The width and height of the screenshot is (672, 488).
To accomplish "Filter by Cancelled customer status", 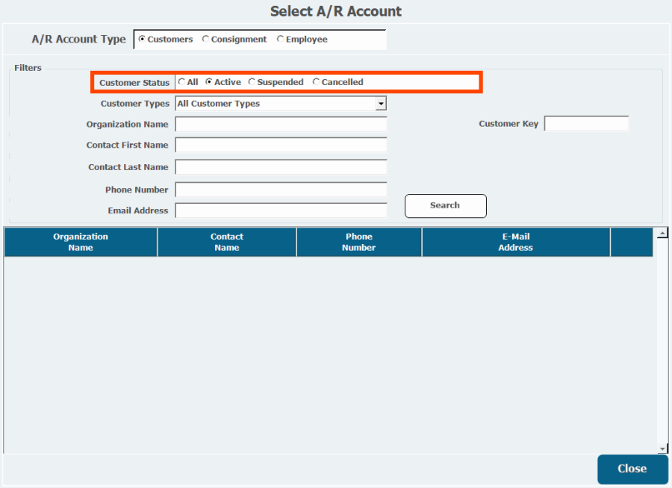I will pos(317,82).
